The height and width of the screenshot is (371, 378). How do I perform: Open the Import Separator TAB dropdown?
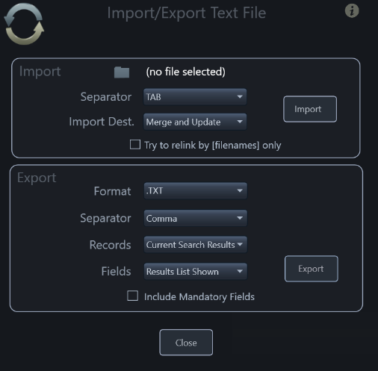[195, 97]
